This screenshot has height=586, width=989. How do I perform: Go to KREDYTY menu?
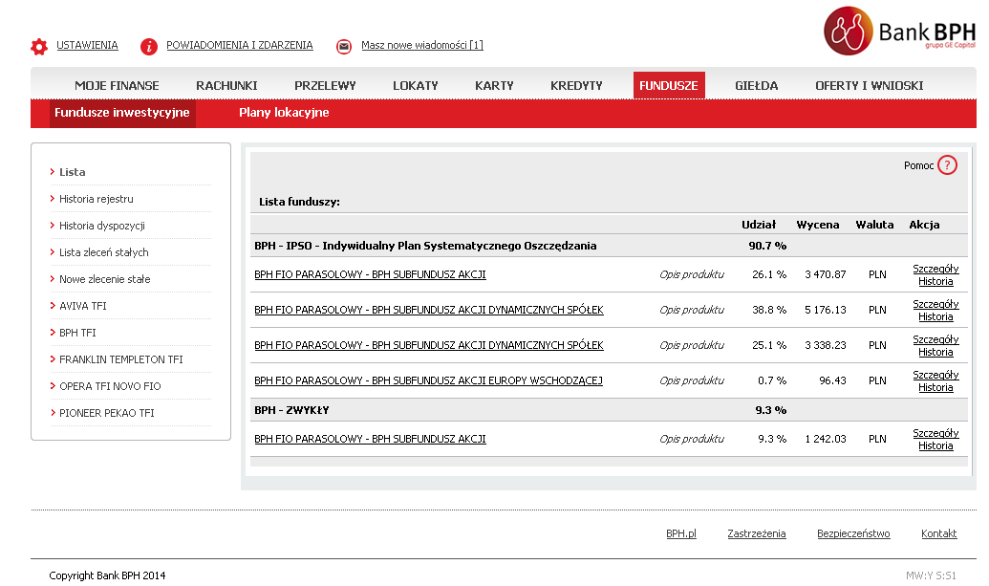(x=576, y=85)
